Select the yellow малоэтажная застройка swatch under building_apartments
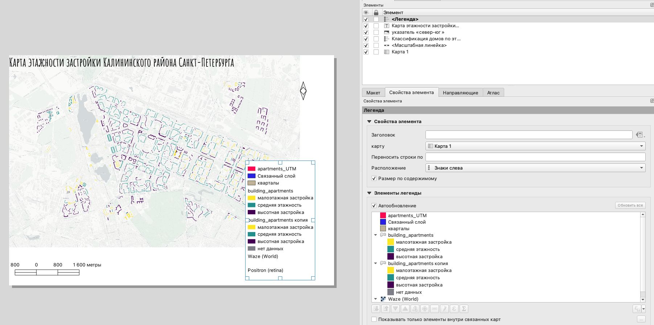This screenshot has width=654, height=325. 391,242
